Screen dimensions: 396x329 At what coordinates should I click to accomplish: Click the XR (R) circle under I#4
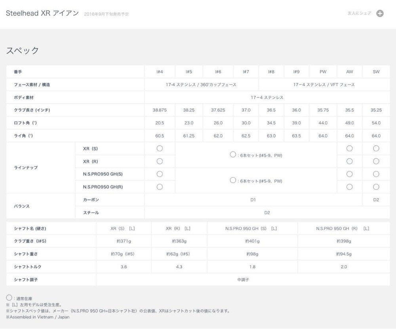click(x=160, y=161)
